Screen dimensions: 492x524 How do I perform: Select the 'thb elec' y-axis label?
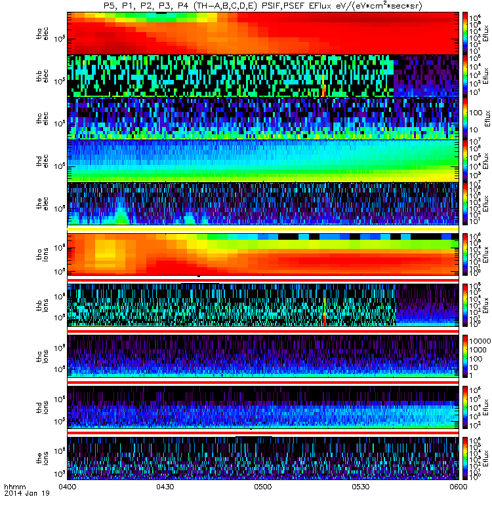[x=42, y=76]
